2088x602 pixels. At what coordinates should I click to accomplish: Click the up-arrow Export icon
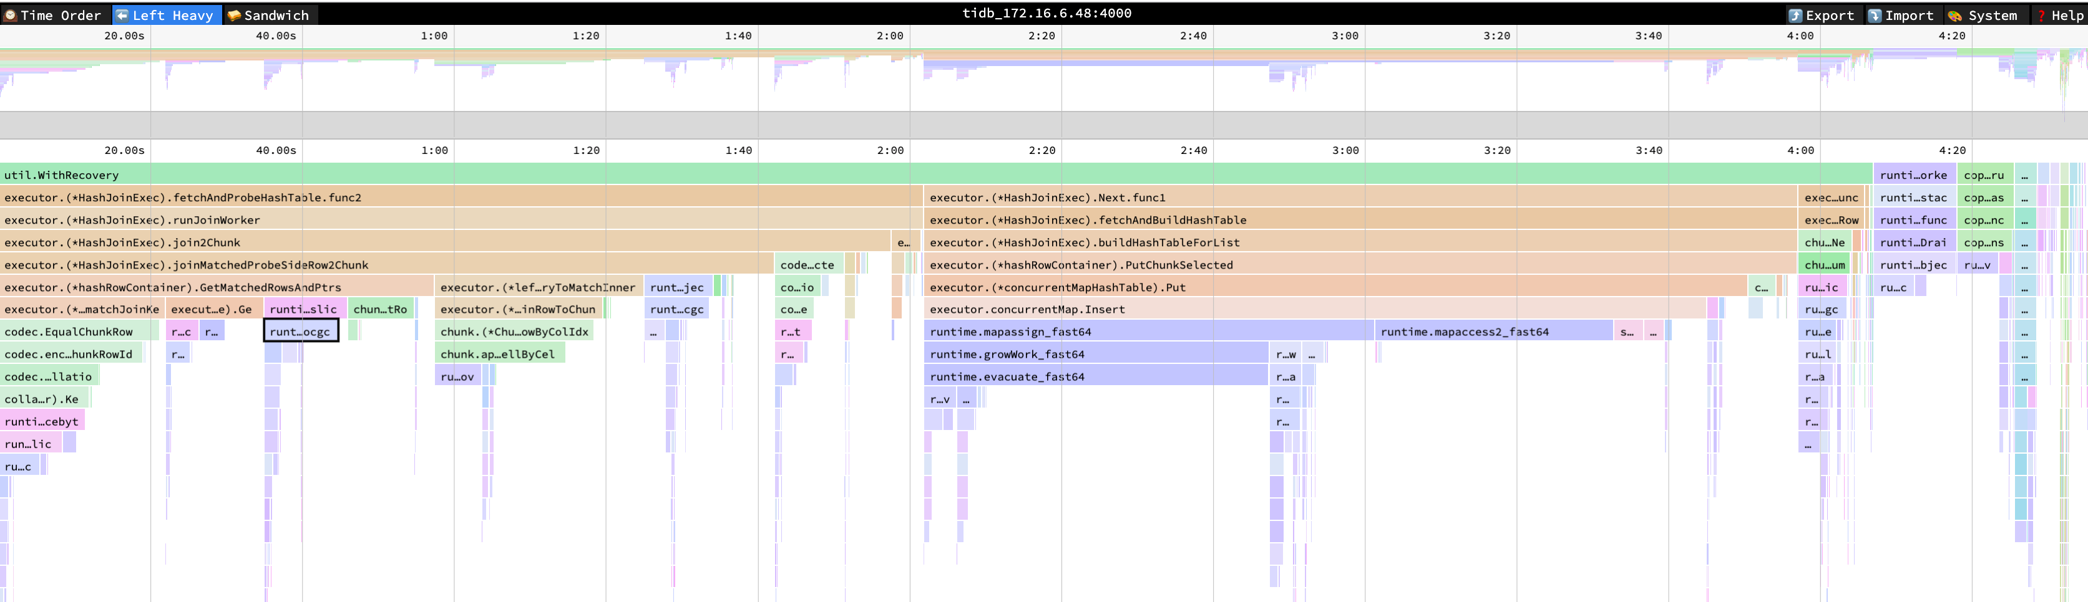click(x=1795, y=14)
